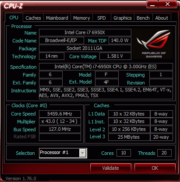The height and width of the screenshot is (182, 180).
Task: Select the processor Name field
Action: [85, 32]
